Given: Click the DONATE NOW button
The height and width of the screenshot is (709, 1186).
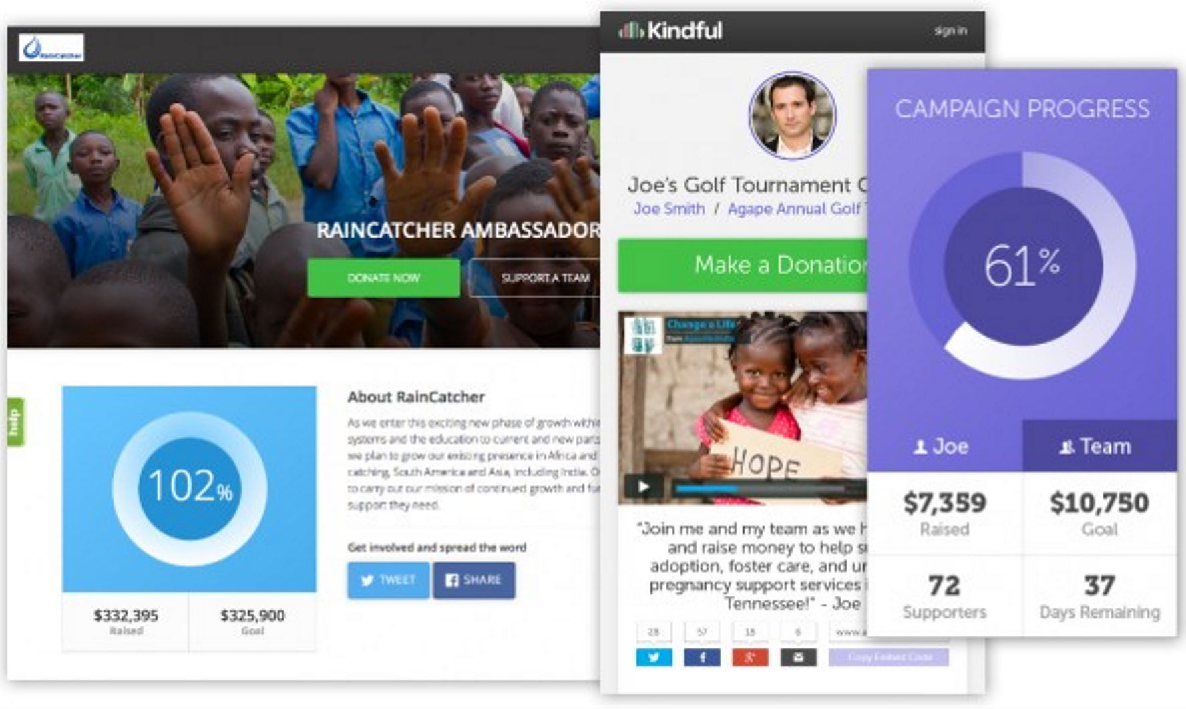Looking at the screenshot, I should 383,278.
